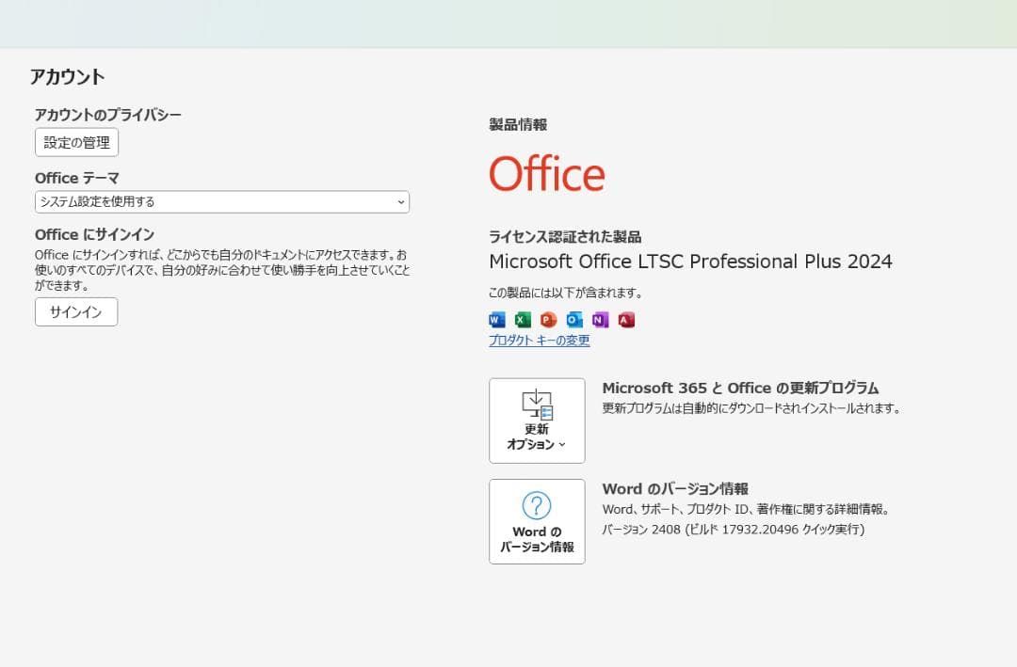
Task: Click the orange Office product logo
Action: 547,173
